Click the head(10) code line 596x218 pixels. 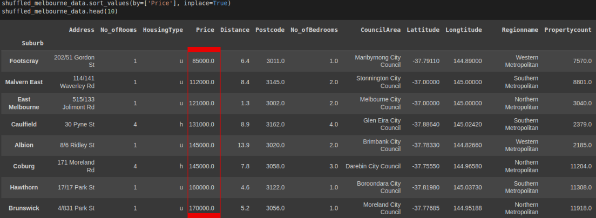tap(60, 11)
